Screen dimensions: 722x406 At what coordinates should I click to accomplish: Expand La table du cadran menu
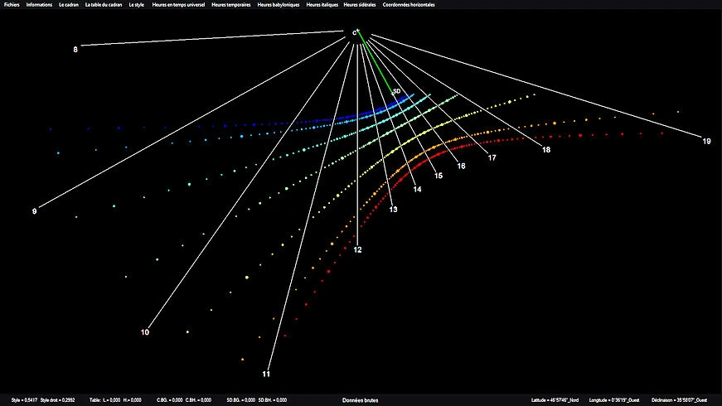point(104,5)
